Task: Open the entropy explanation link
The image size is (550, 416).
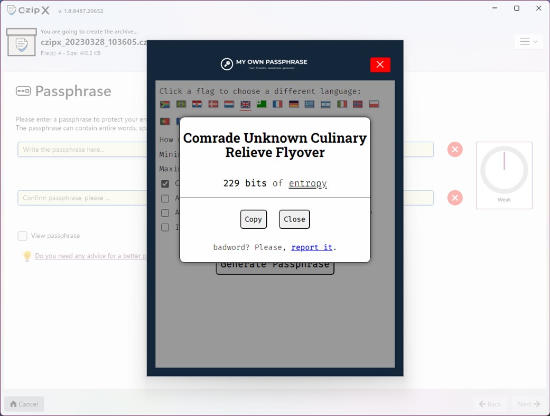Action: coord(307,183)
